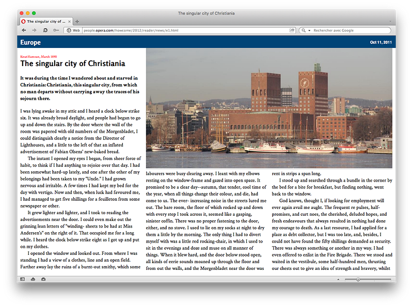The width and height of the screenshot is (413, 307).
Task: Go back using the back arrow
Action: click(x=24, y=30)
